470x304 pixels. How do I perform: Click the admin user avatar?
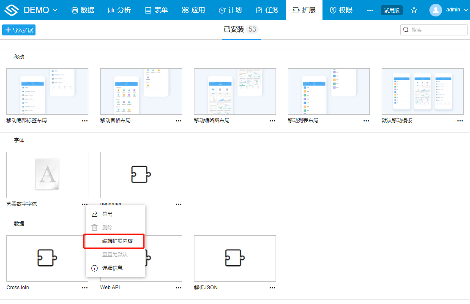click(x=436, y=10)
